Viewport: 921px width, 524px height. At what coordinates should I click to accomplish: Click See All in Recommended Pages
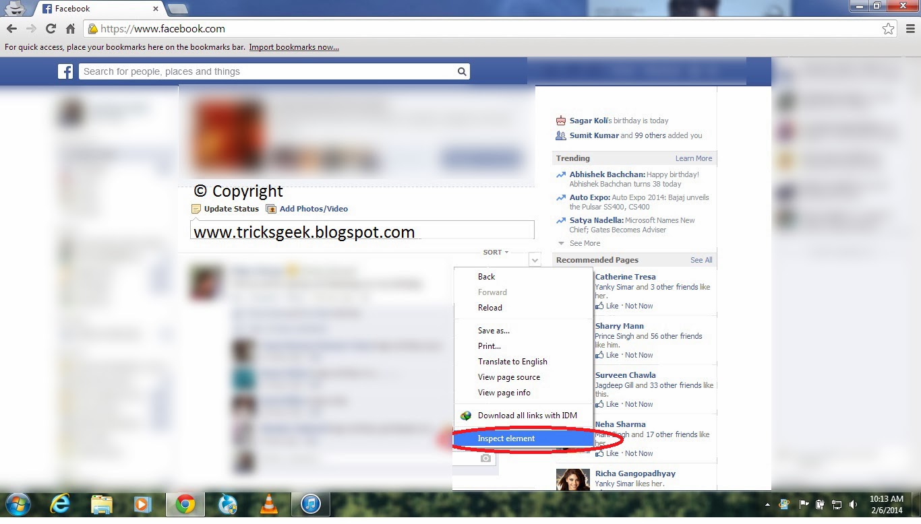click(701, 260)
